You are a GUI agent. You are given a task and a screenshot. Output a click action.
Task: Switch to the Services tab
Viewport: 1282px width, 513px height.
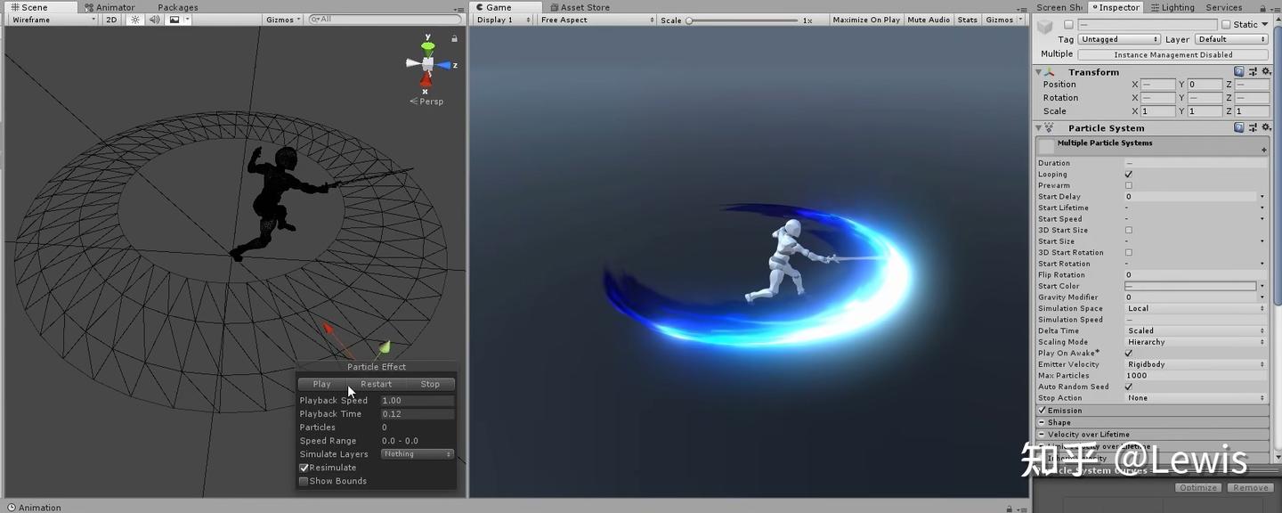click(1224, 7)
